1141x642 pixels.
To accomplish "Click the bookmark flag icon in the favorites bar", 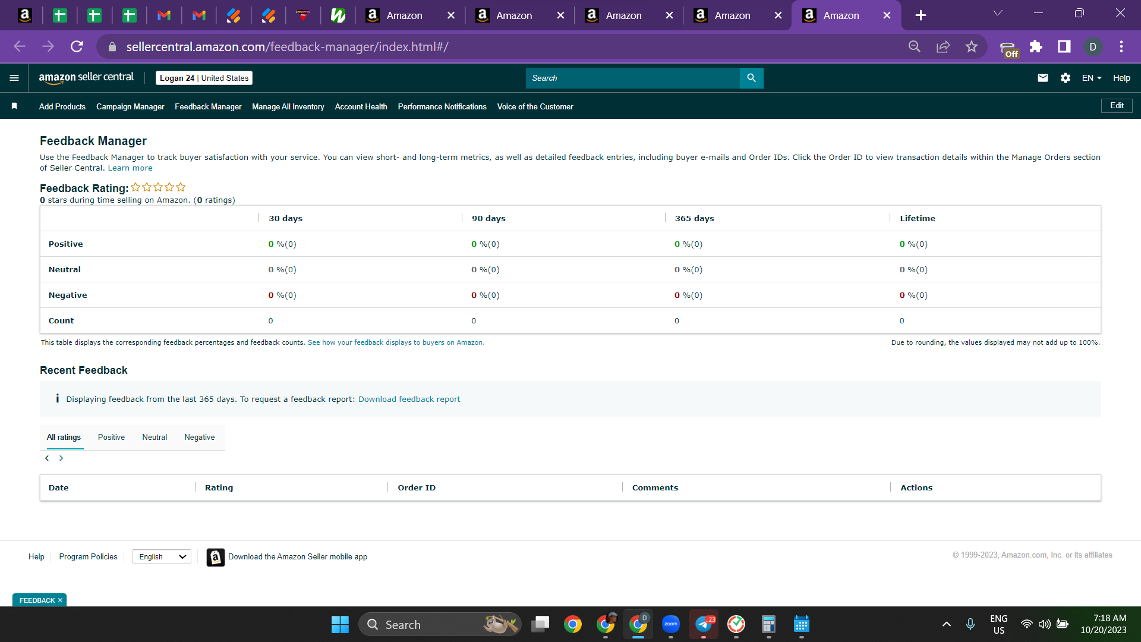I will point(14,106).
